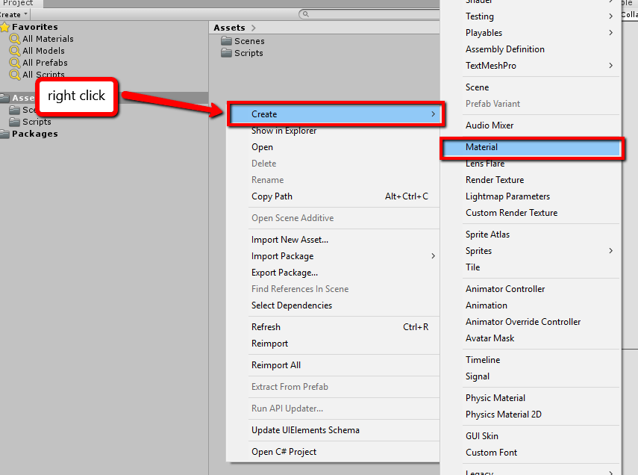This screenshot has height=475, width=638.
Task: Select Animation in Create submenu
Action: tap(487, 305)
